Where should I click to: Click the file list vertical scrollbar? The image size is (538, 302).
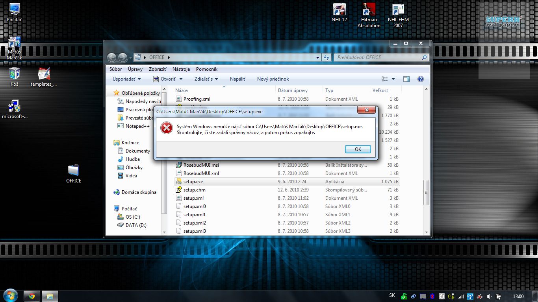pos(426,192)
